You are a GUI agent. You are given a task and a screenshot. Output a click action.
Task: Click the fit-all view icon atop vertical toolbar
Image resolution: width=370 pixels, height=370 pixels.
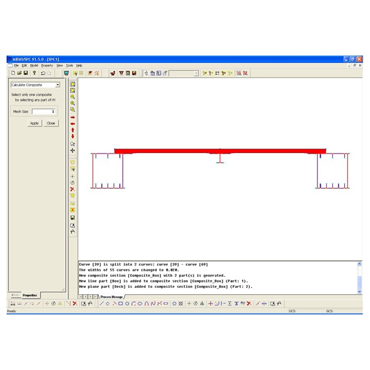click(73, 84)
